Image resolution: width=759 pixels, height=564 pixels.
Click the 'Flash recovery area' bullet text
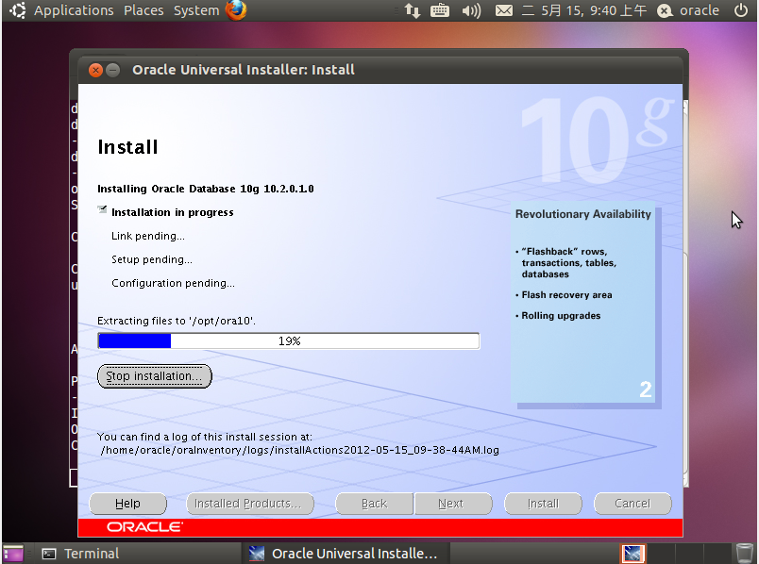(x=566, y=295)
